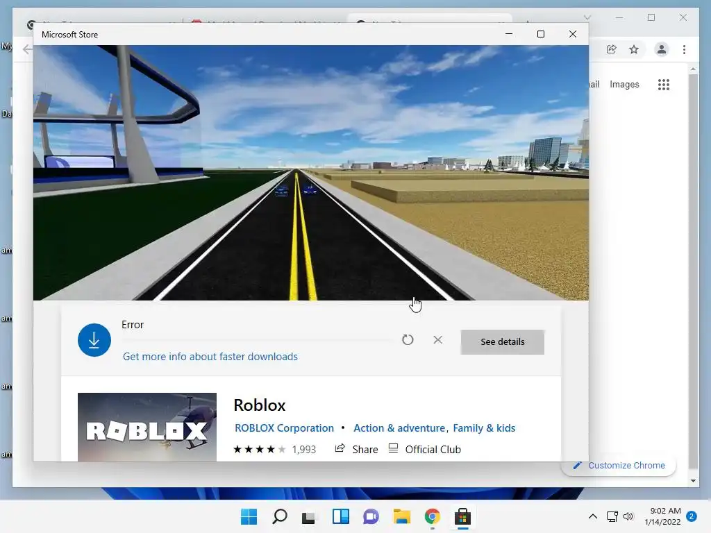Open volume control in system tray
Viewport: 711px width, 533px height.
click(628, 516)
